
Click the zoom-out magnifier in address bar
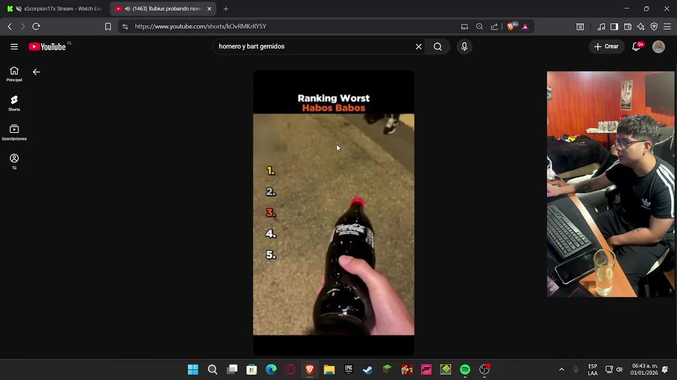(x=479, y=26)
